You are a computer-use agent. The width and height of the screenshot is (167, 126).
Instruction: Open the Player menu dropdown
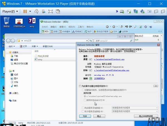pyautogui.click(x=10, y=11)
